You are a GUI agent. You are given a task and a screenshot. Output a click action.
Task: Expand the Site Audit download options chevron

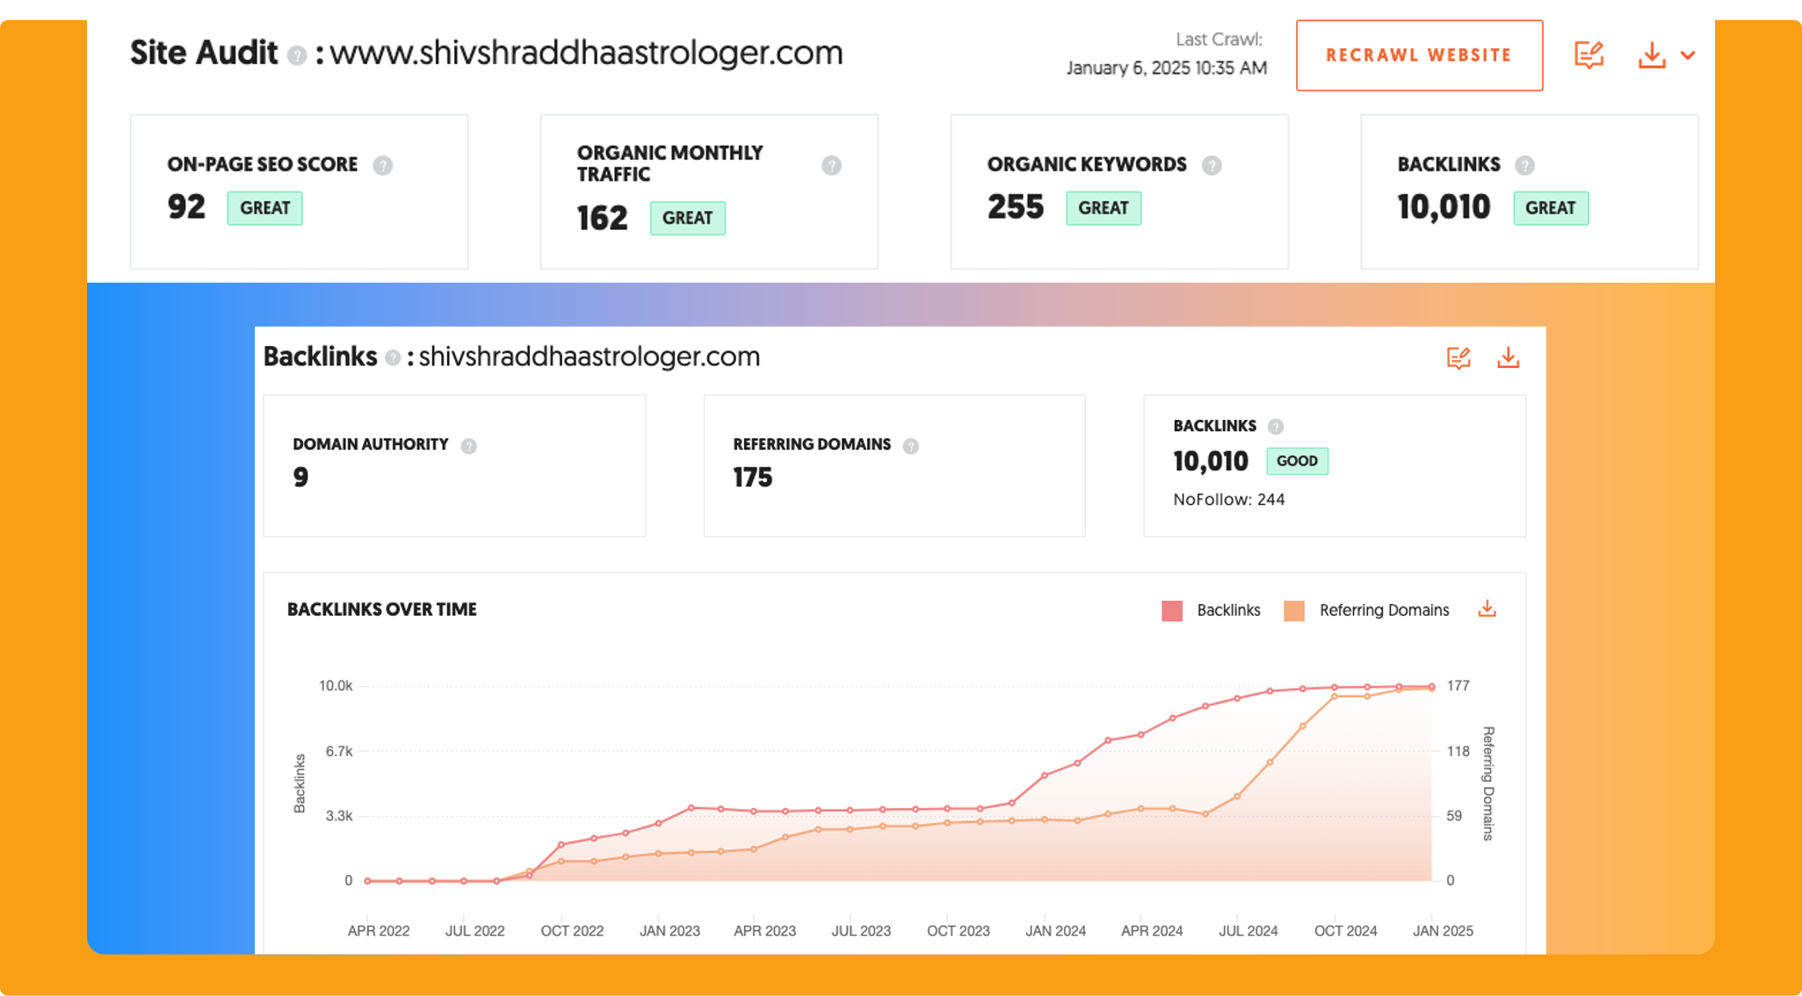click(1688, 55)
